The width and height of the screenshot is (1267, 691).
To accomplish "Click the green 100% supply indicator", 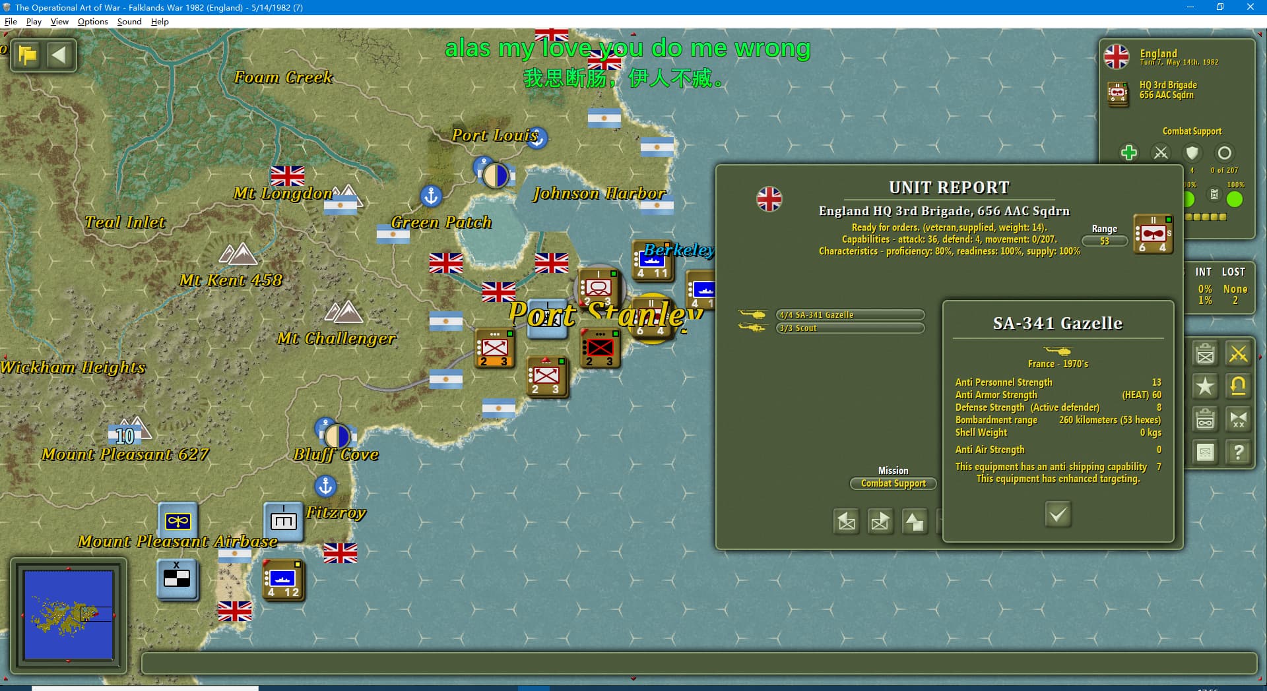I will pos(1235,199).
